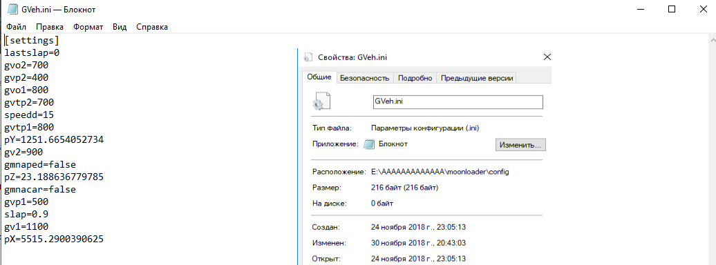Click the file location path E:\AAAAAAAAAAAAA\moonloader\config
Viewport: 716px width, 265px height.
coord(440,172)
